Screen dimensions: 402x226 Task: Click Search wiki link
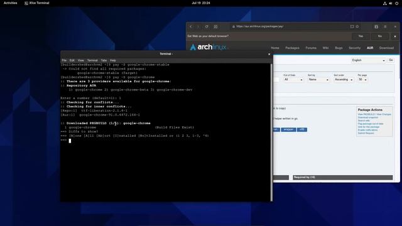click(x=364, y=121)
